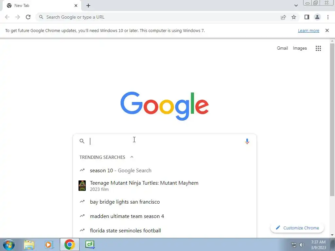Open the Google apps grid
This screenshot has width=335, height=251.
pyautogui.click(x=318, y=48)
